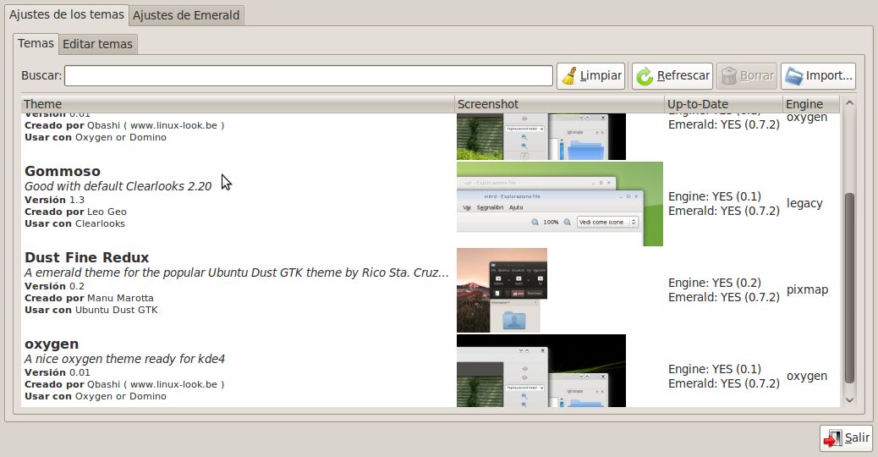Click the vertical scrollbar thumb

(x=849, y=288)
